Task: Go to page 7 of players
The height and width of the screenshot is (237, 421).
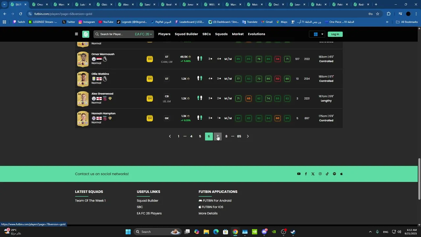Action: pos(218,136)
